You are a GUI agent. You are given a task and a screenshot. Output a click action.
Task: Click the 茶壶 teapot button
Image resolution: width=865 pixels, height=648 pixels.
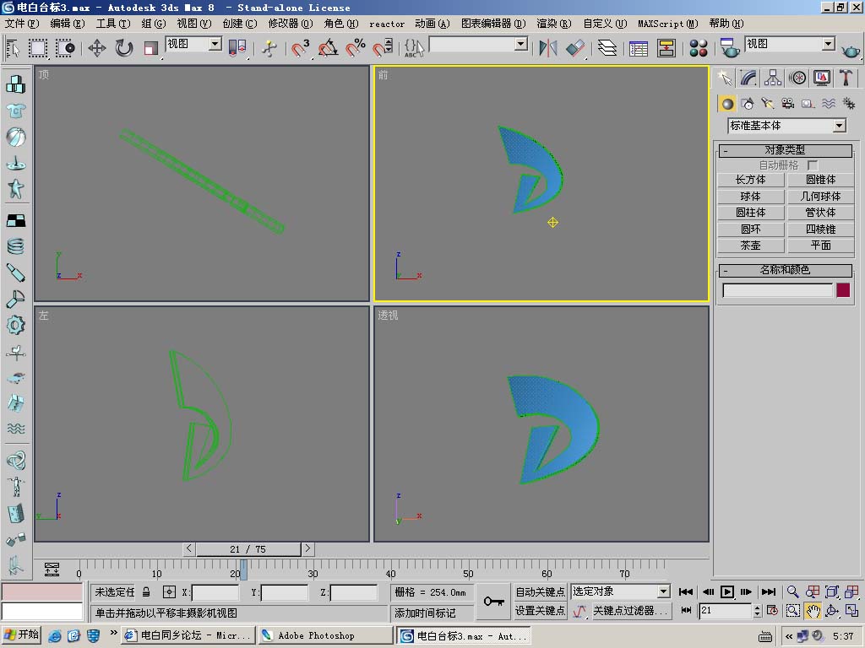click(750, 246)
